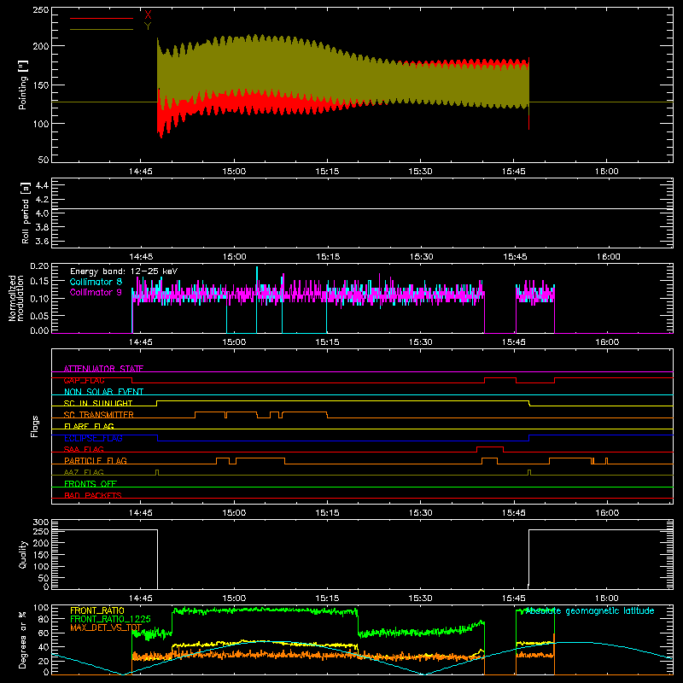Click the magenta Collimator 9 legend label
683x683 pixels.
(x=96, y=292)
